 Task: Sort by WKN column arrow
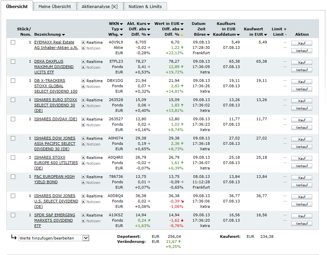pos(121,24)
